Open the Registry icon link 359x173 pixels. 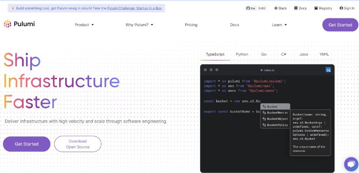point(316,8)
